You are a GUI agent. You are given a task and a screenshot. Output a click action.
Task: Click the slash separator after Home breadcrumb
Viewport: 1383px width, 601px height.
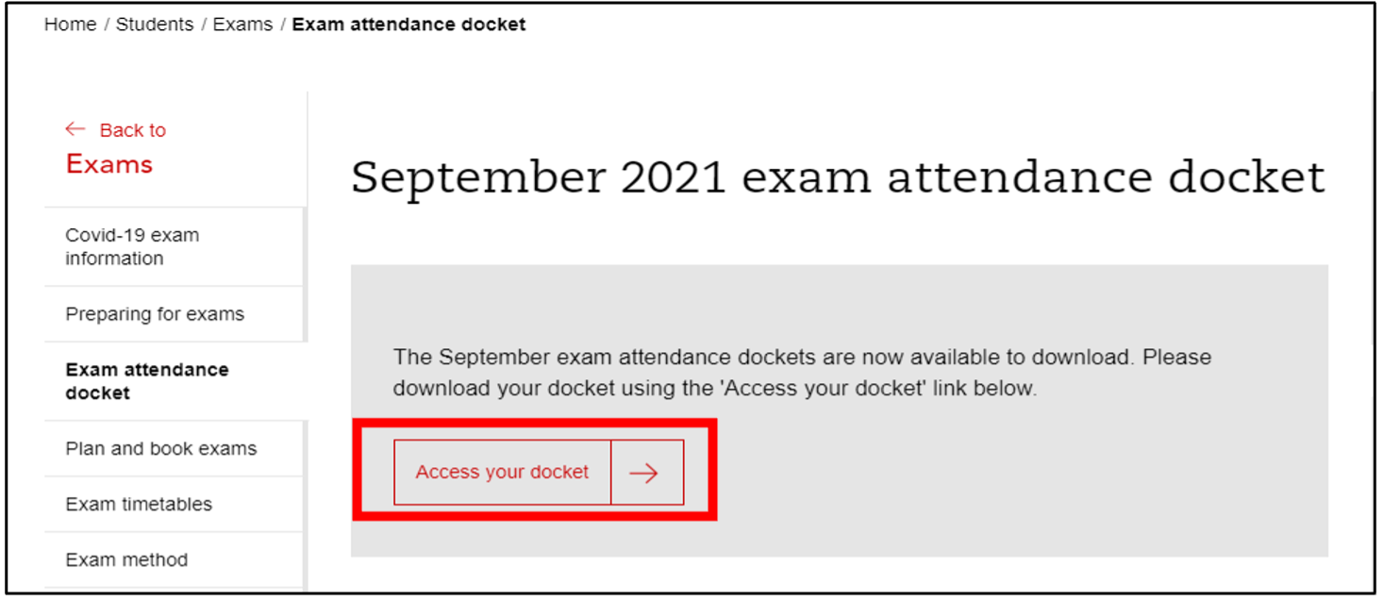pos(107,25)
